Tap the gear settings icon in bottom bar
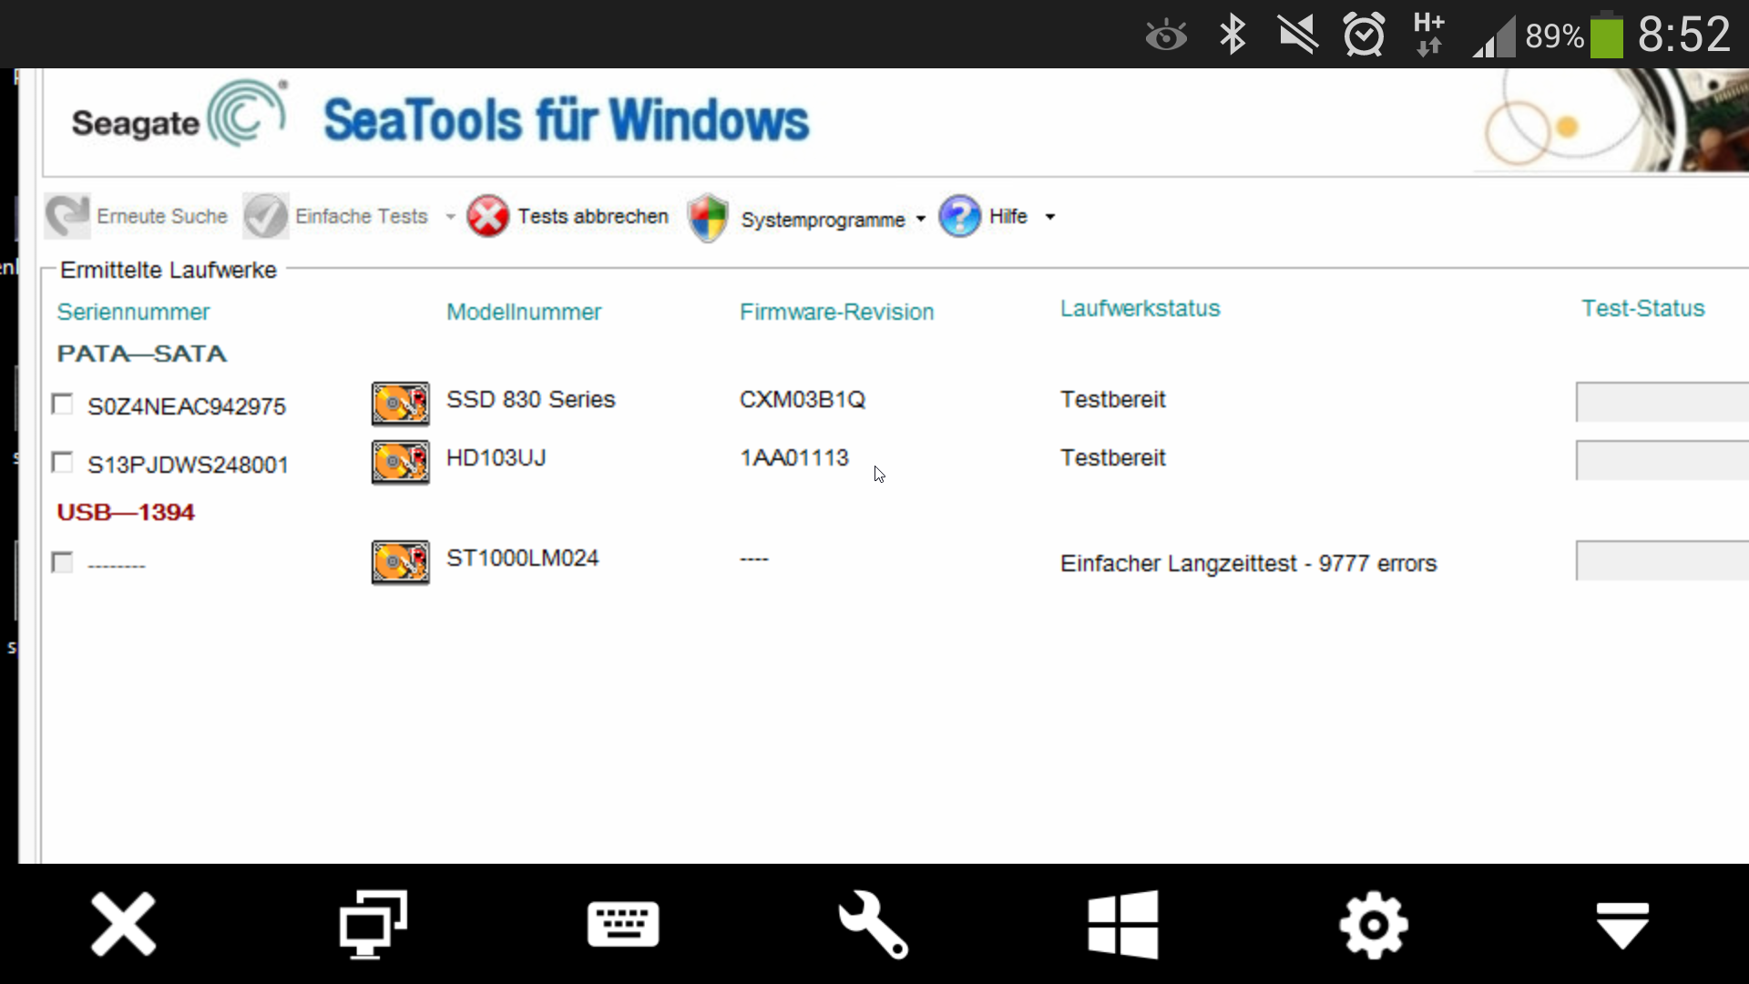 (x=1374, y=925)
